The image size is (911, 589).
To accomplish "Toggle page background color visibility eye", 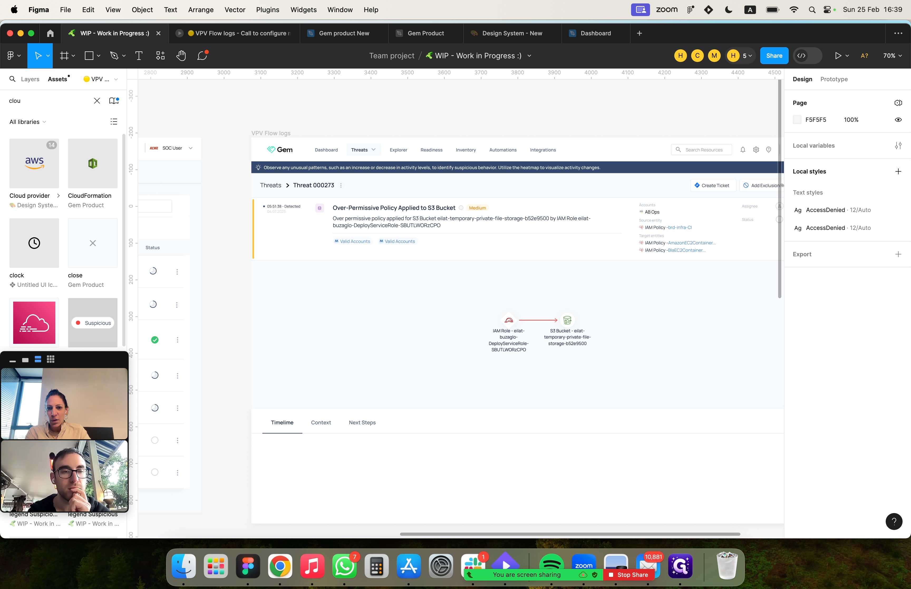I will tap(898, 120).
